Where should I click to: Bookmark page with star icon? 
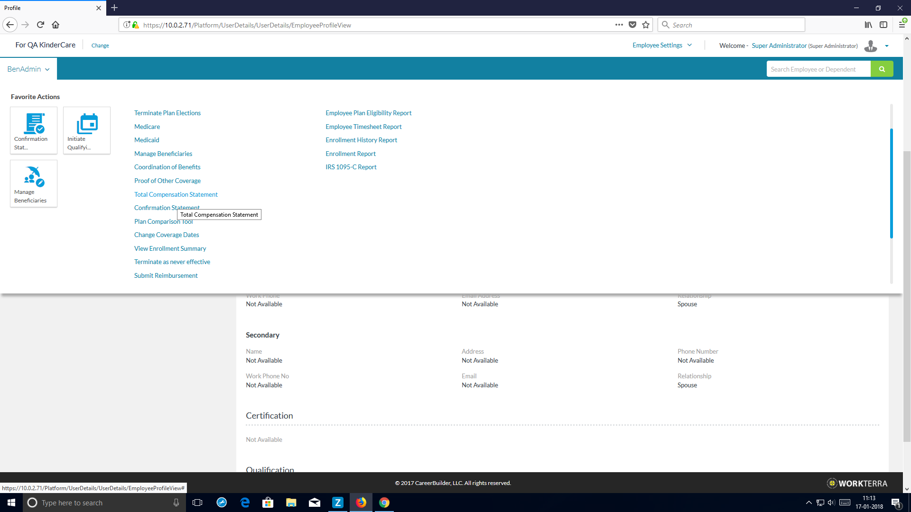pyautogui.click(x=646, y=25)
